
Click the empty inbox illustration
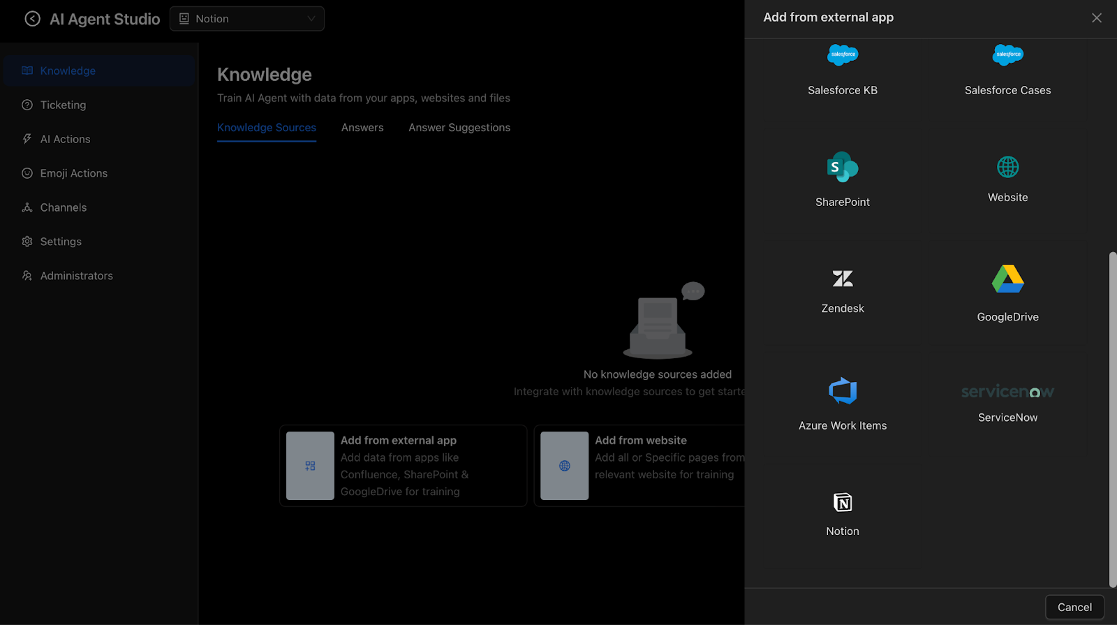click(663, 321)
